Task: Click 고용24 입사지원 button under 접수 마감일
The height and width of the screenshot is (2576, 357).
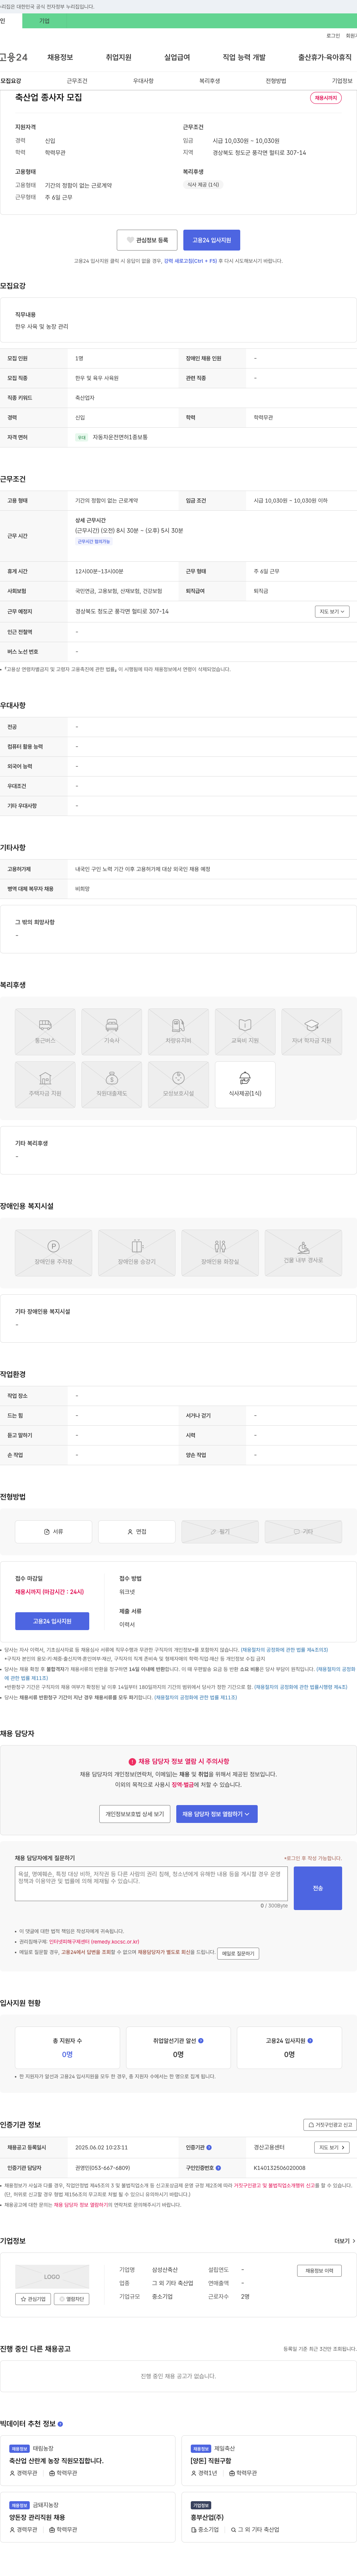Action: pos(52,1621)
